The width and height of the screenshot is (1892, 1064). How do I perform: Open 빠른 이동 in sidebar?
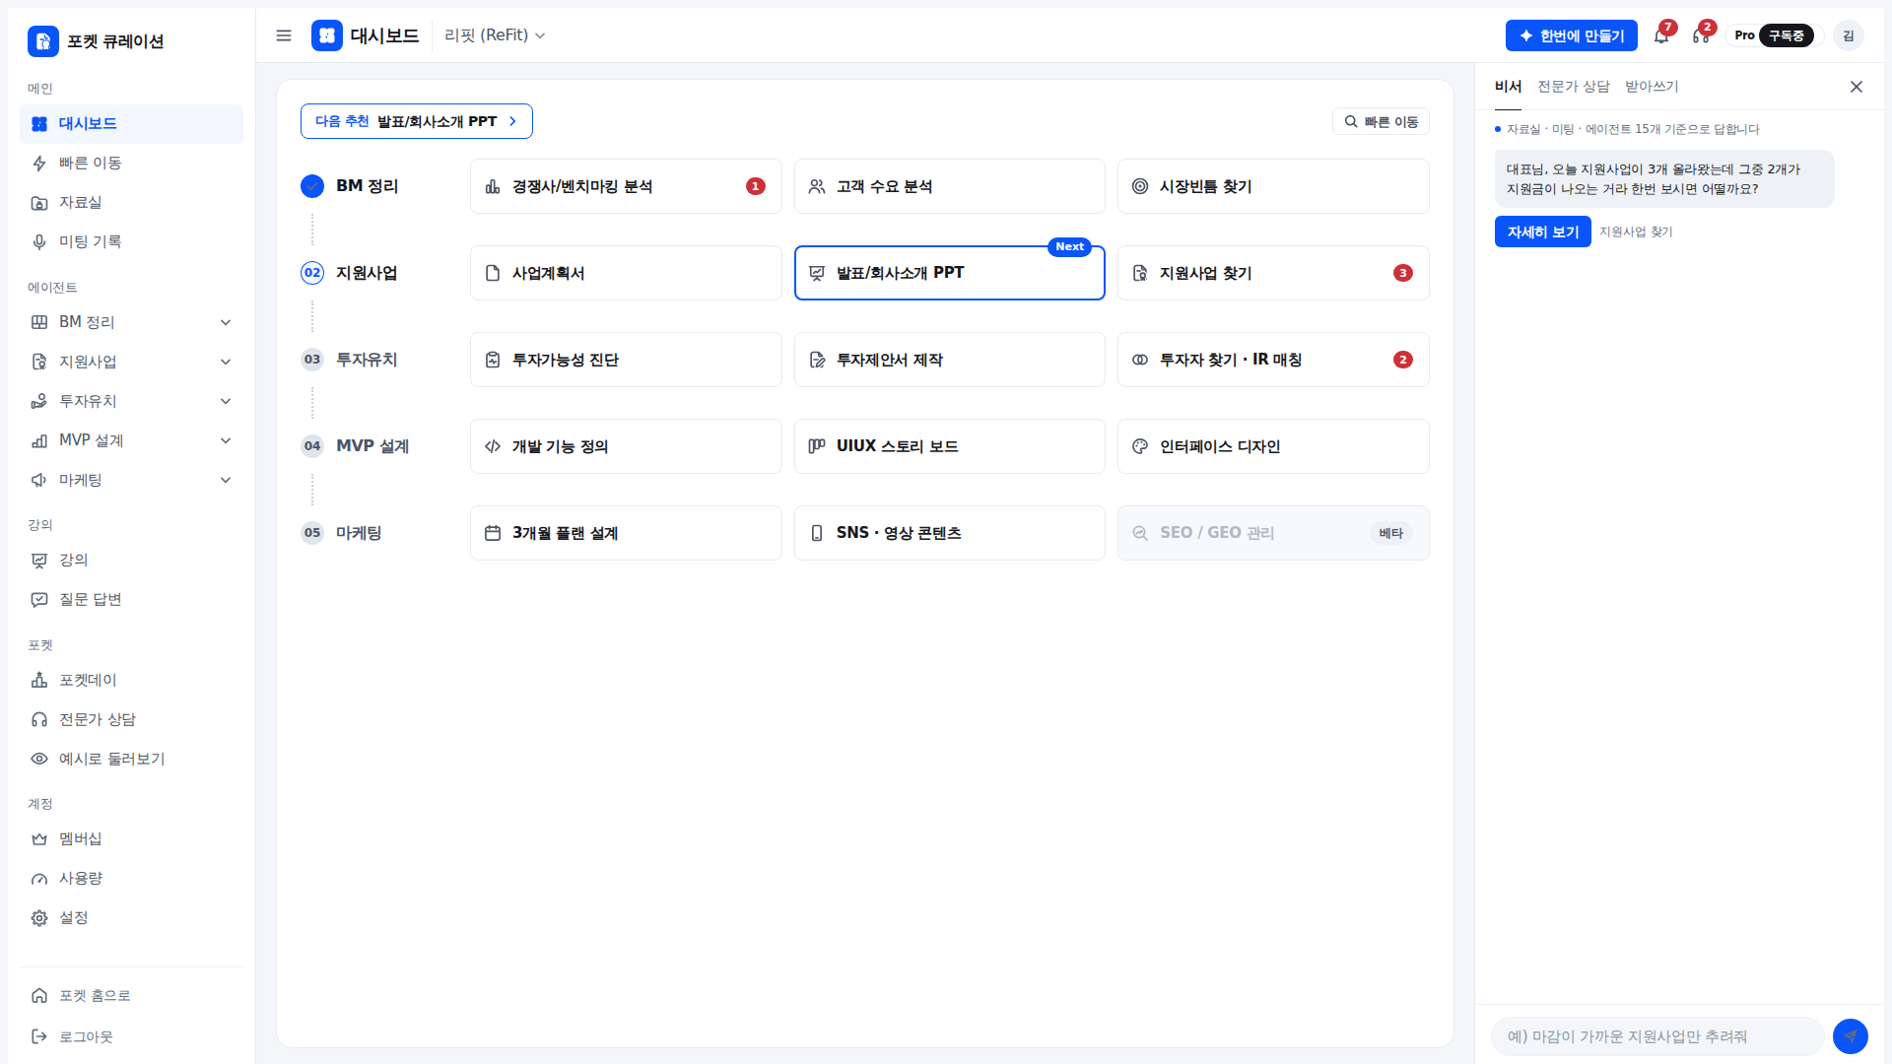click(x=131, y=164)
